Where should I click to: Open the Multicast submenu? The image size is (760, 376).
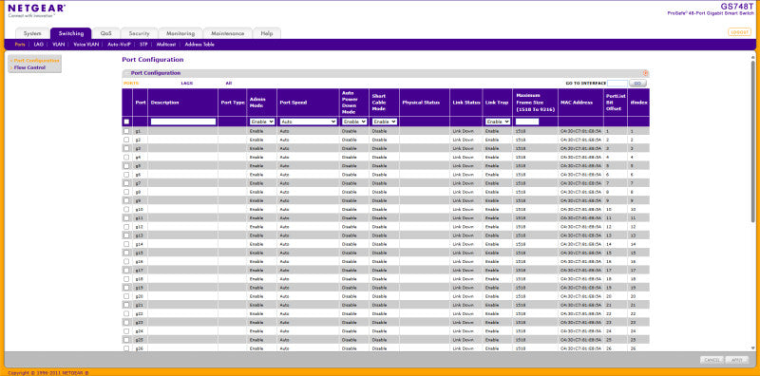click(x=166, y=44)
